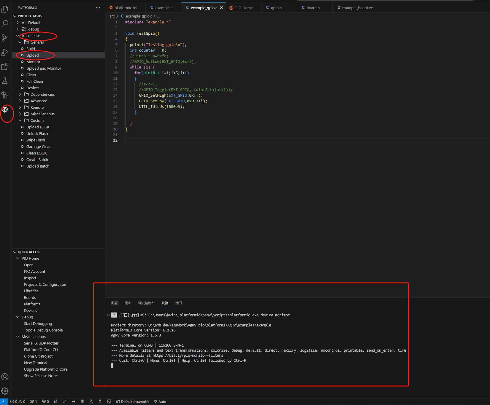Select the Auto upload port in status bar
Image resolution: width=490 pixels, height=405 pixels.
[160, 401]
